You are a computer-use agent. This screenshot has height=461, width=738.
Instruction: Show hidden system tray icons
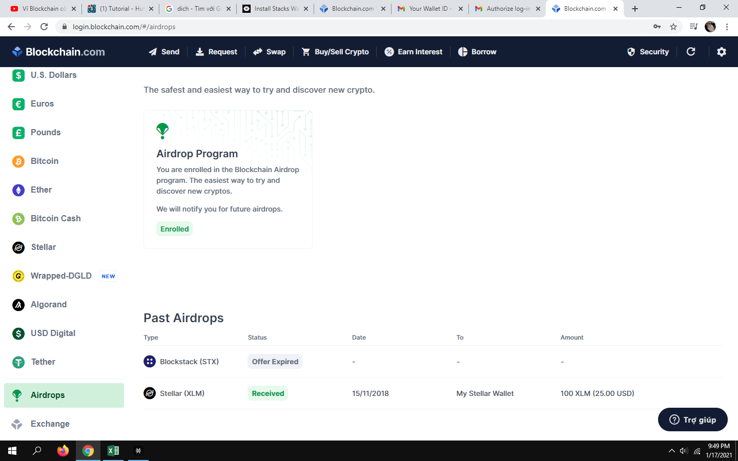tap(671, 451)
